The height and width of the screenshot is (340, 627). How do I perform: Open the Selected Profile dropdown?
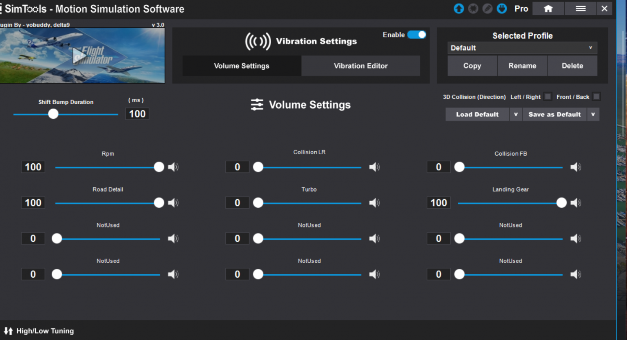tap(522, 48)
